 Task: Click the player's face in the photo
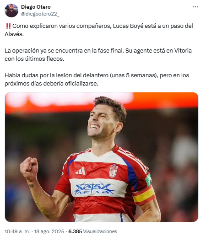(102, 120)
